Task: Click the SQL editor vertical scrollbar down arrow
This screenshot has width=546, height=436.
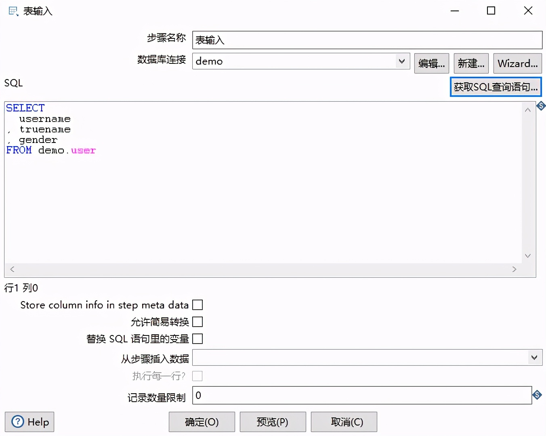Action: [527, 256]
